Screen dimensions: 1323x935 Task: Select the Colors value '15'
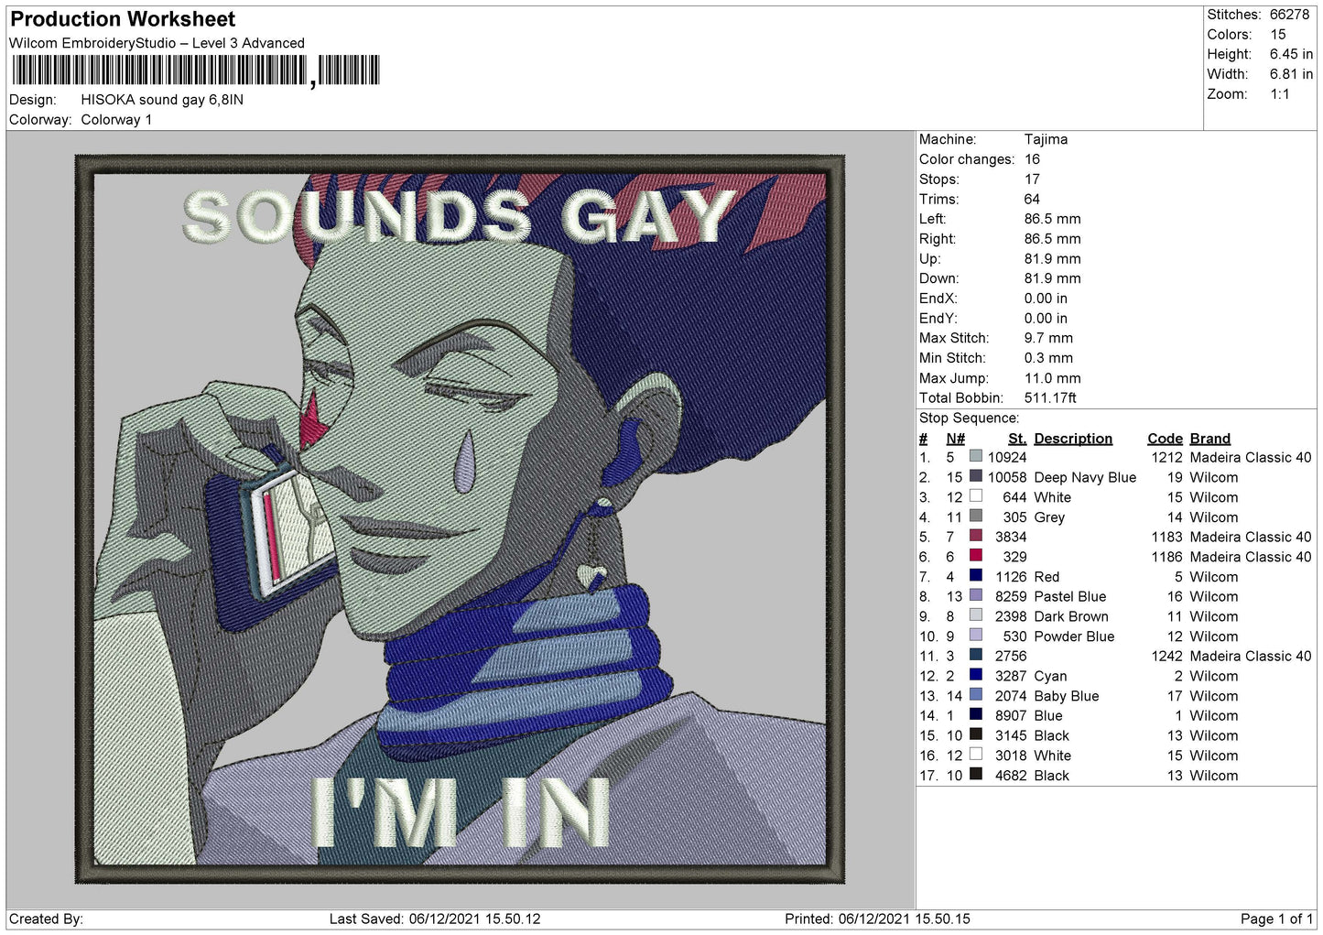[1278, 35]
